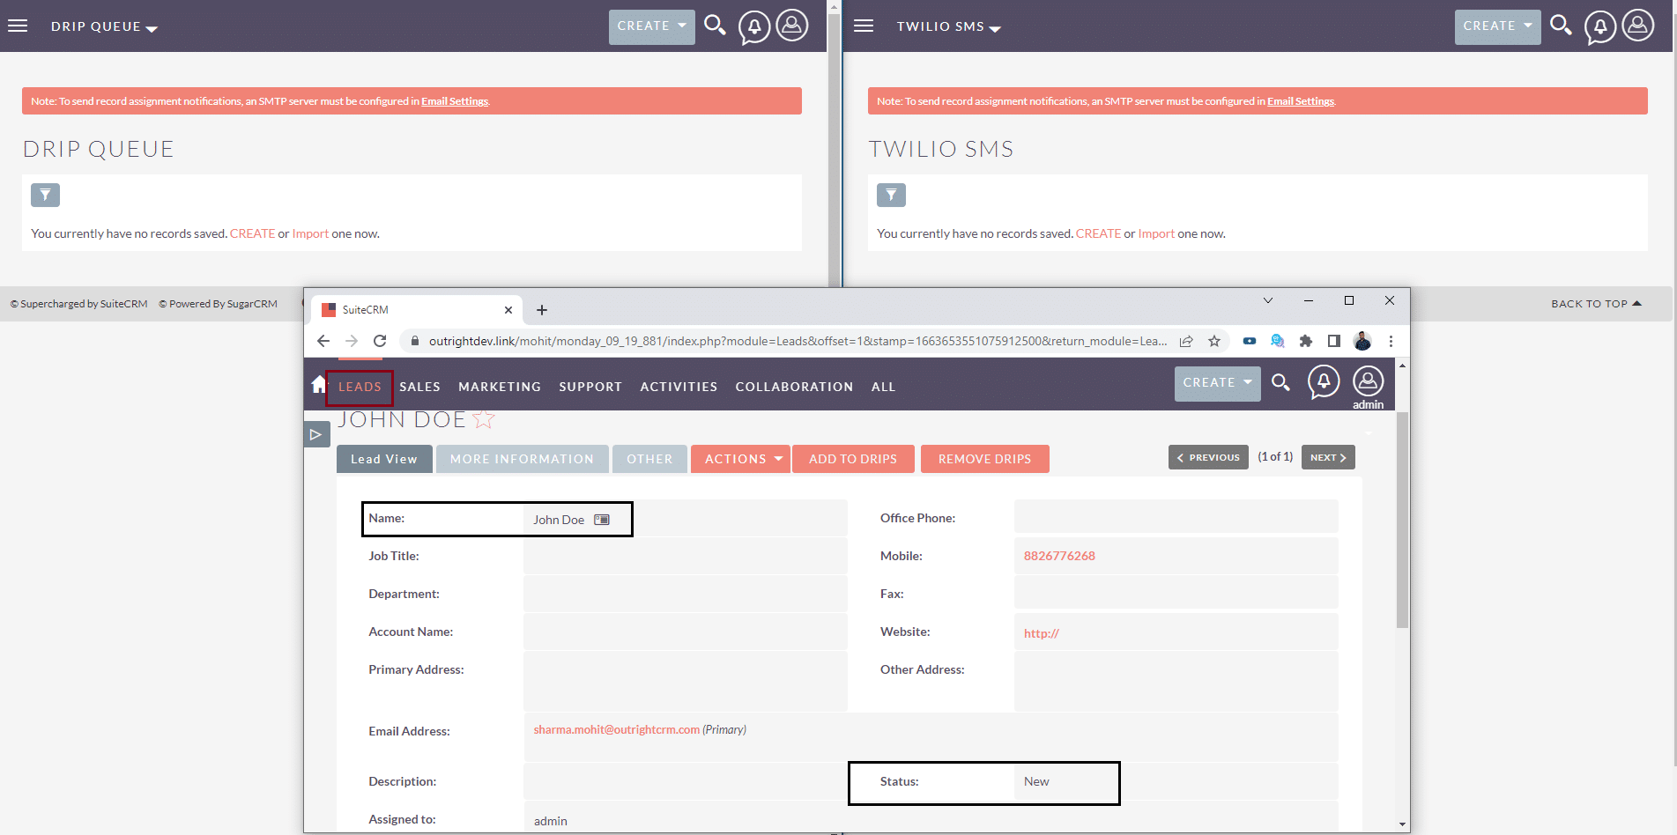Open notifications bell in John Doe window
1677x835 pixels.
tap(1324, 382)
